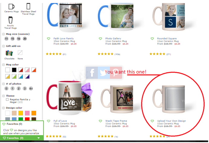
Task: Collapse the Mug color filter section
Action: pos(3,65)
